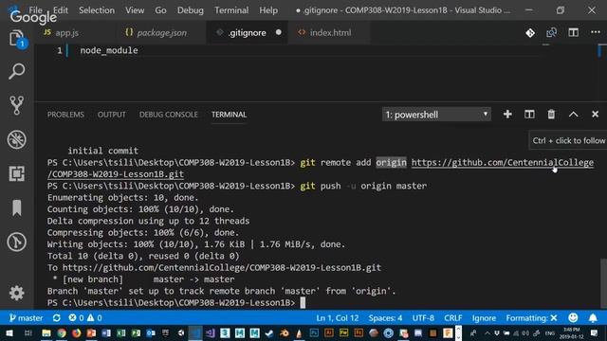Open the Explorer view in activity bar
607x341 pixels.
point(17,39)
